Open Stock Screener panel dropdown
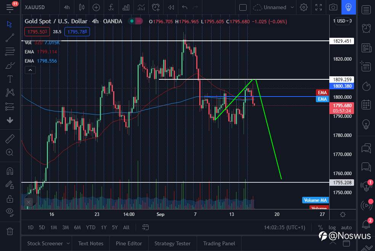The height and width of the screenshot is (251, 375). (x=48, y=243)
